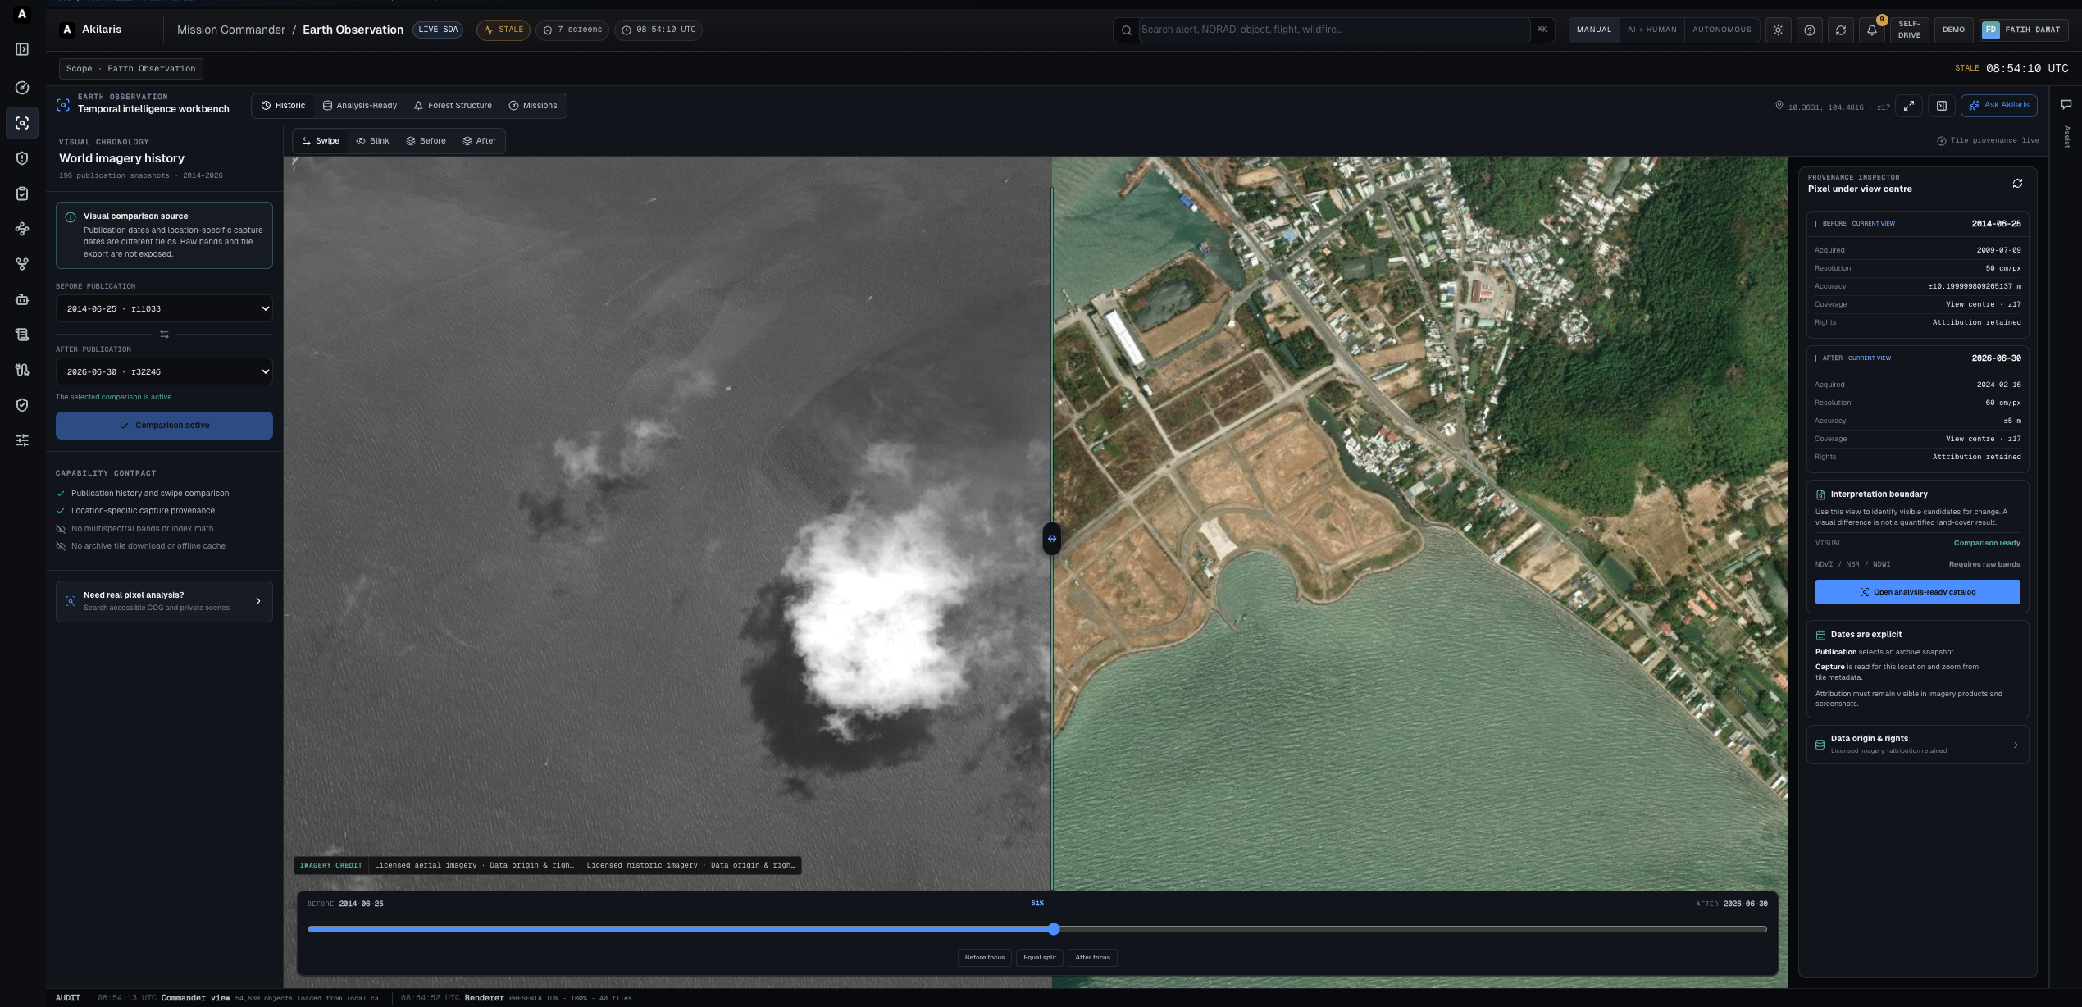
Task: Click Ask Akilaris button
Action: (x=1999, y=105)
